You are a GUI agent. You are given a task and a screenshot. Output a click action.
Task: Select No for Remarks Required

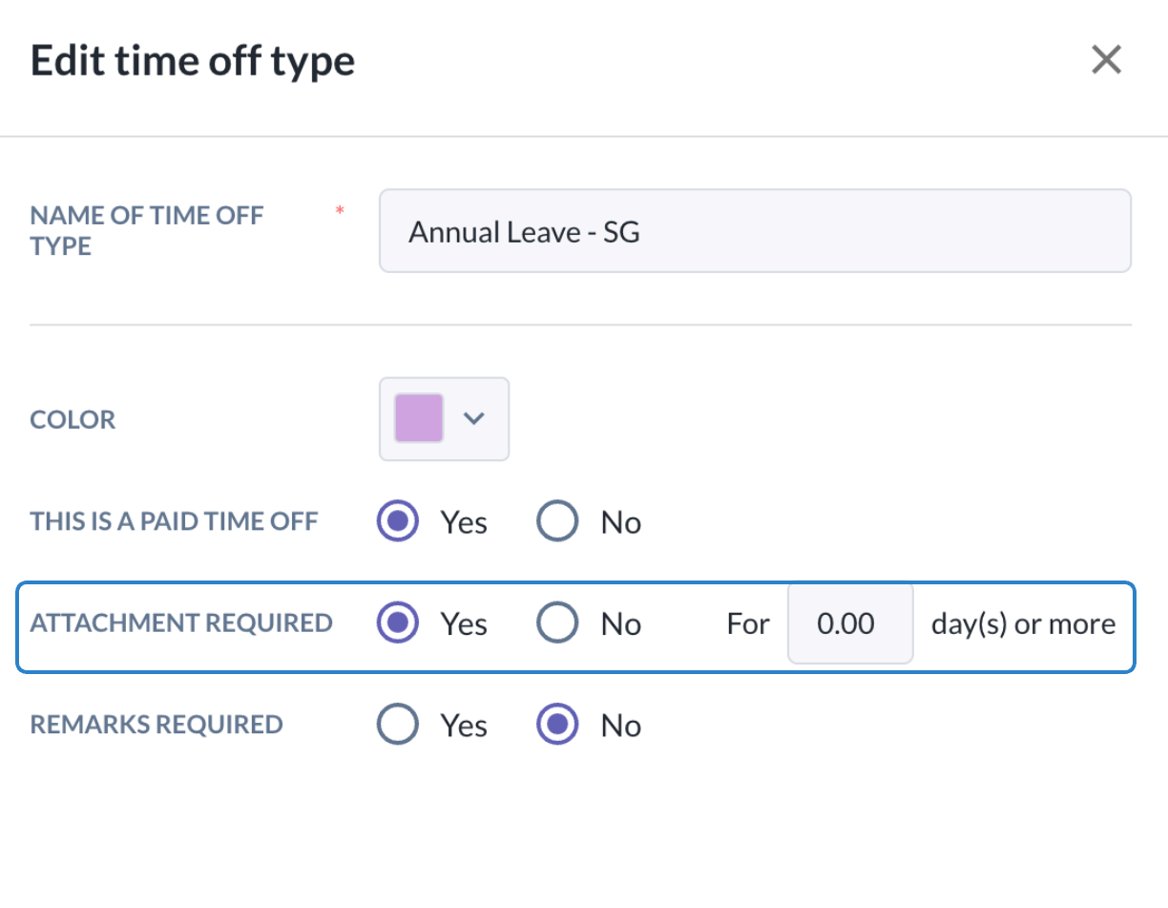[558, 725]
